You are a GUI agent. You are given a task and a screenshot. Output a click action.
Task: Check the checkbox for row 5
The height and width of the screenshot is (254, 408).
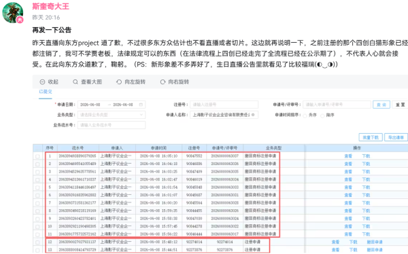click(37, 187)
